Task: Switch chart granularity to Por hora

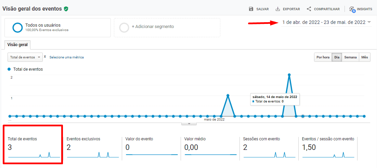Action: pyautogui.click(x=323, y=57)
